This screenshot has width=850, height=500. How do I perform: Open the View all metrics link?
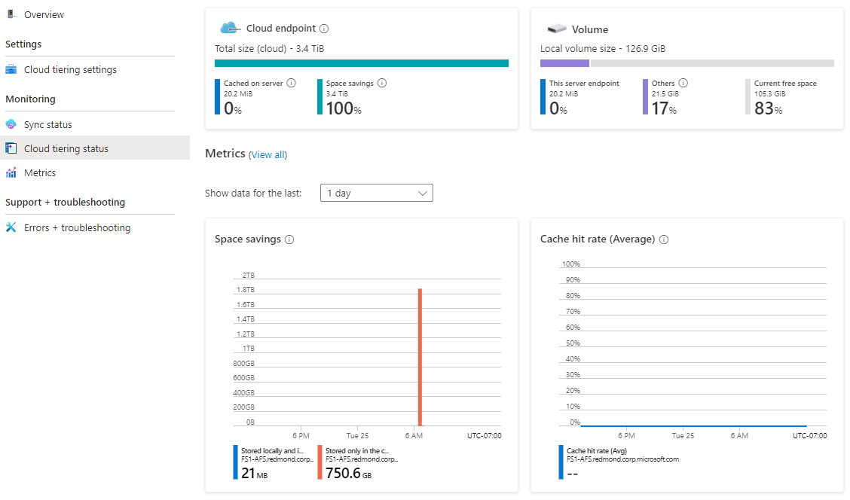tap(268, 154)
